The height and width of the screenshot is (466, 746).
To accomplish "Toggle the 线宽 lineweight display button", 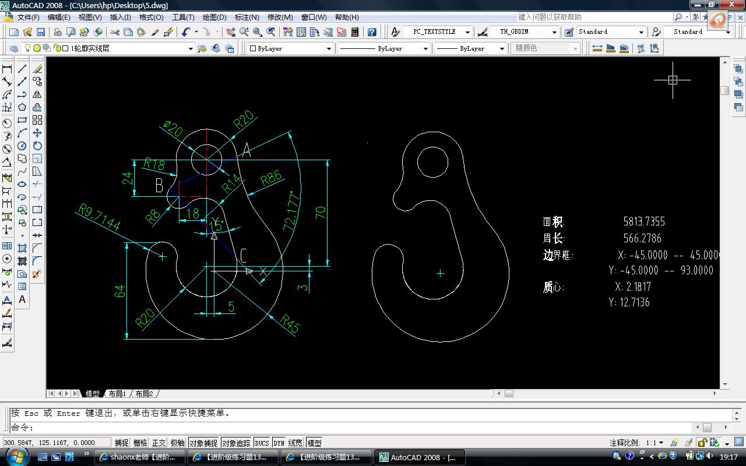I will [x=295, y=443].
